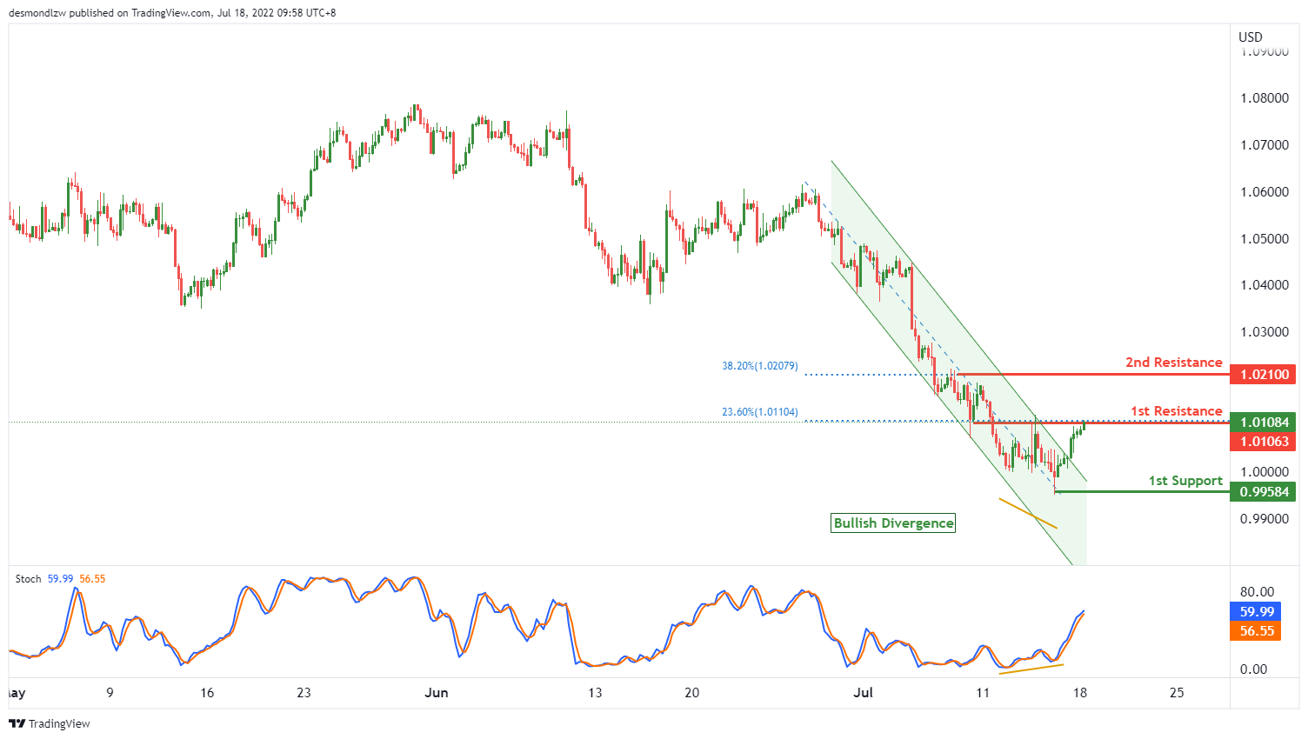Click the 1st Support label
The width and height of the screenshot is (1308, 739).
(1185, 481)
